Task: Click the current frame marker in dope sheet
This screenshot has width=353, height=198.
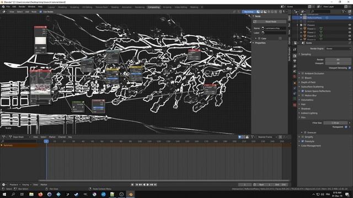Action: (x=46, y=141)
